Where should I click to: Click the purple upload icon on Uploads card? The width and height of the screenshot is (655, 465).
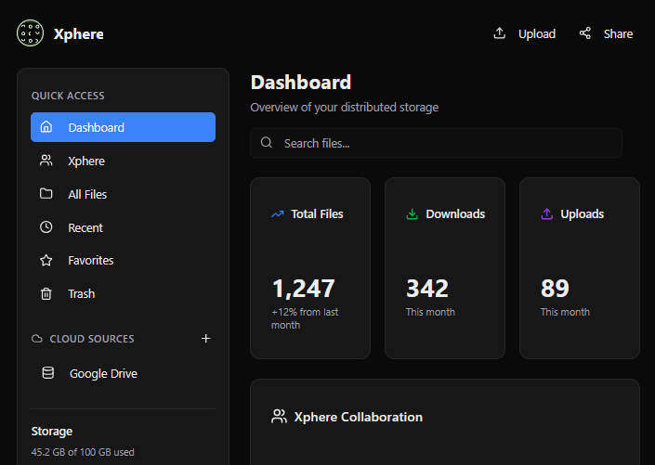[547, 213]
